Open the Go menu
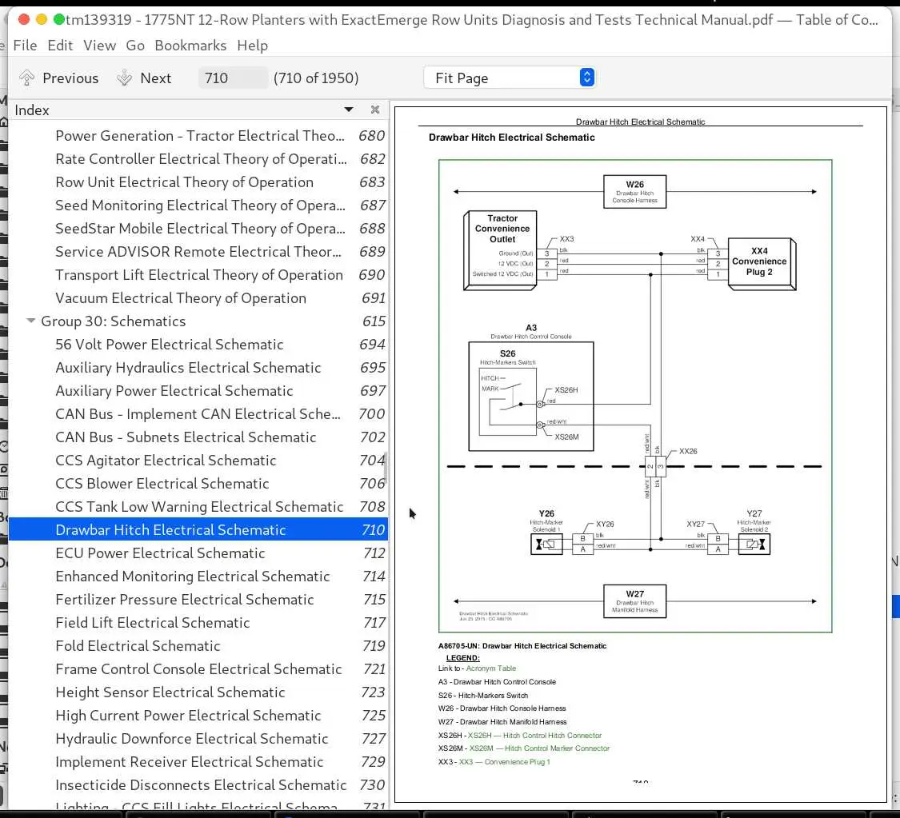This screenshot has height=818, width=900. pos(135,46)
